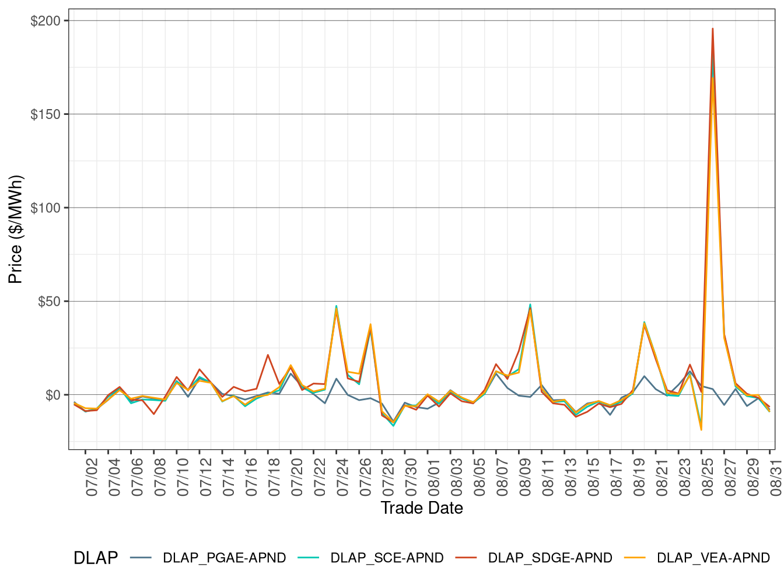Click the 07/02 date tick label

(x=92, y=477)
